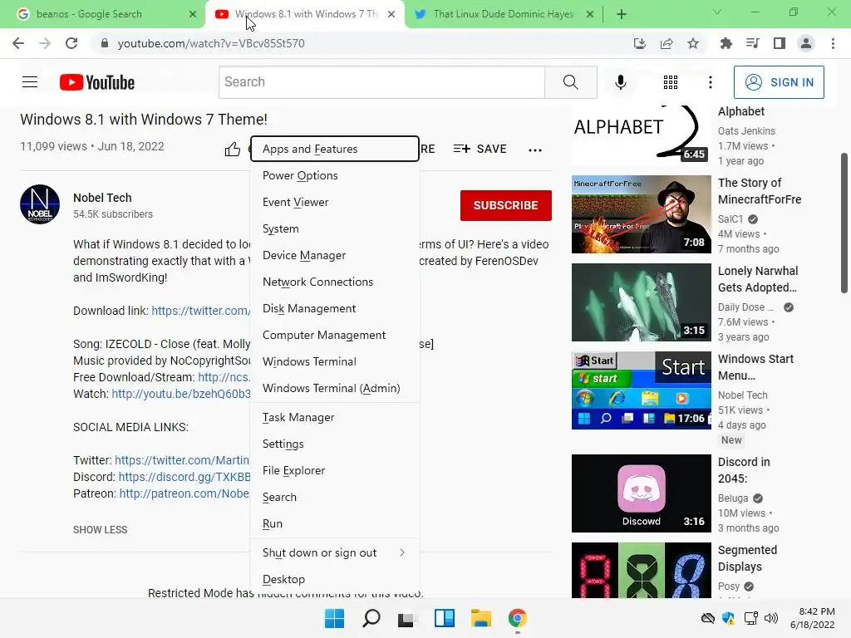Open taskbar Search icon
This screenshot has height=638, width=851.
pos(371,618)
